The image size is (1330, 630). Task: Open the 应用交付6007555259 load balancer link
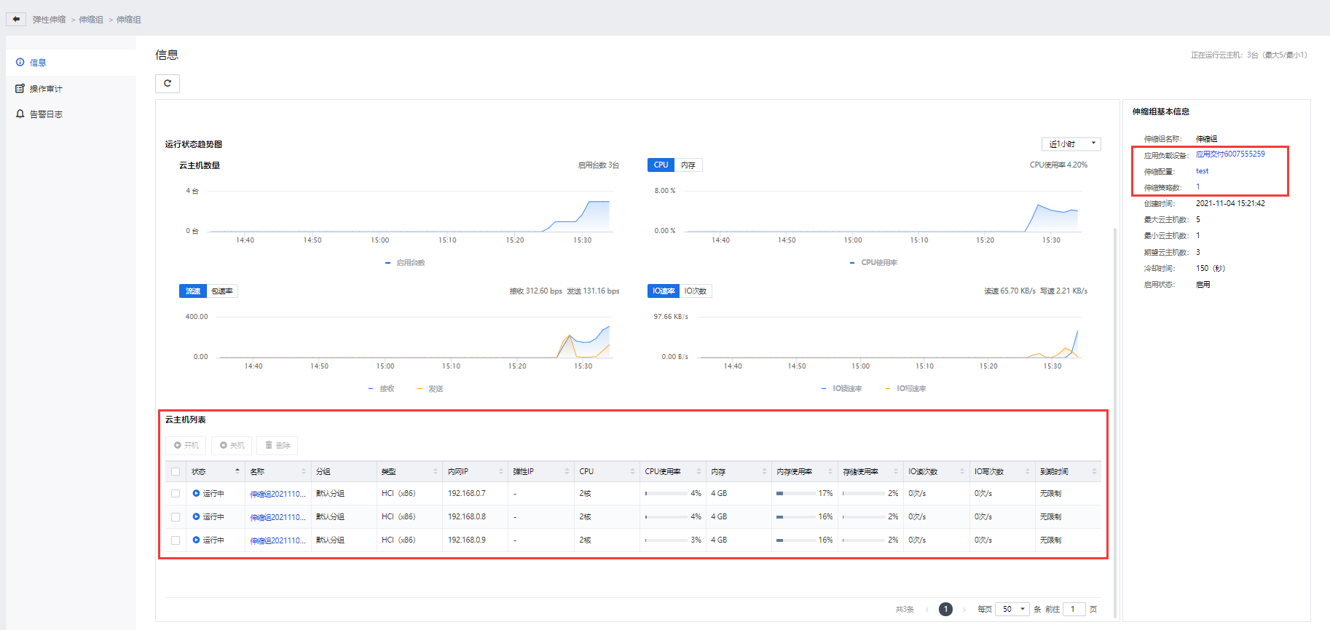(1230, 154)
